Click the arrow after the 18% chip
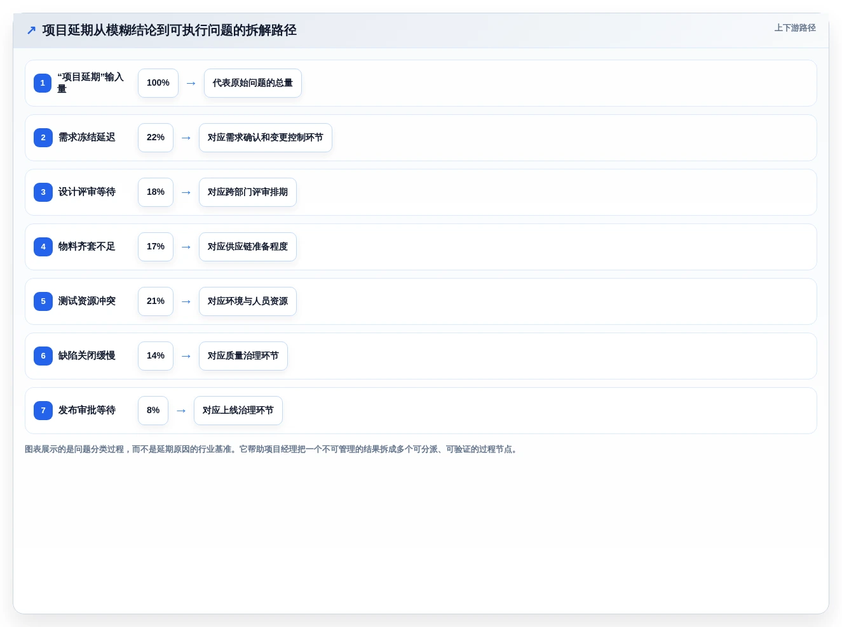 click(186, 192)
